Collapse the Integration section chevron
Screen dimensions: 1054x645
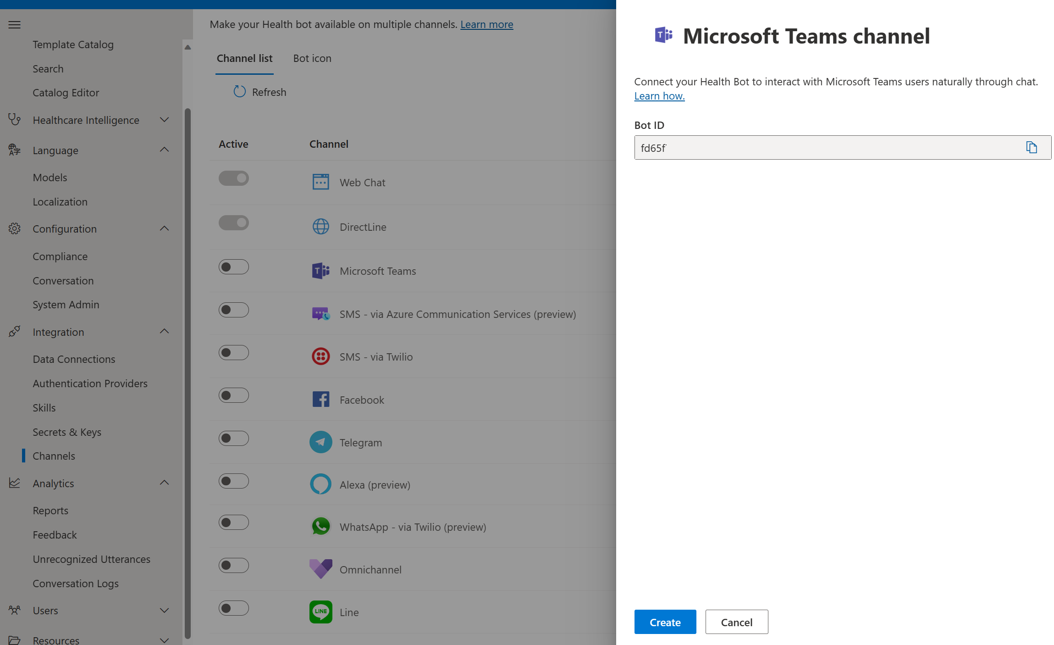pos(164,331)
